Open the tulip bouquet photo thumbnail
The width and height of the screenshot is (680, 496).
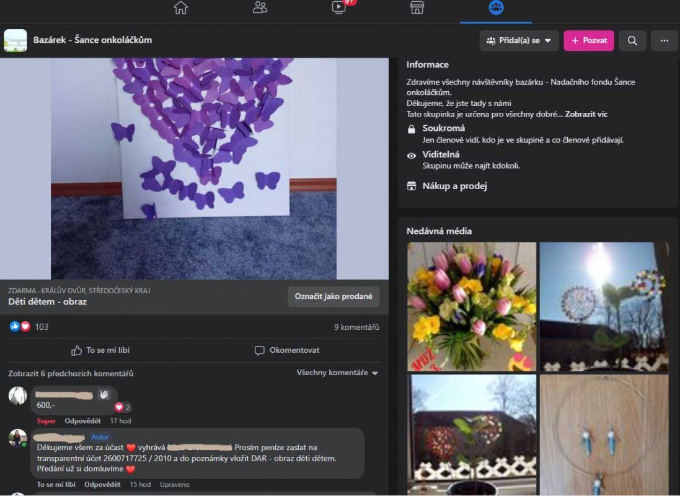pos(471,306)
